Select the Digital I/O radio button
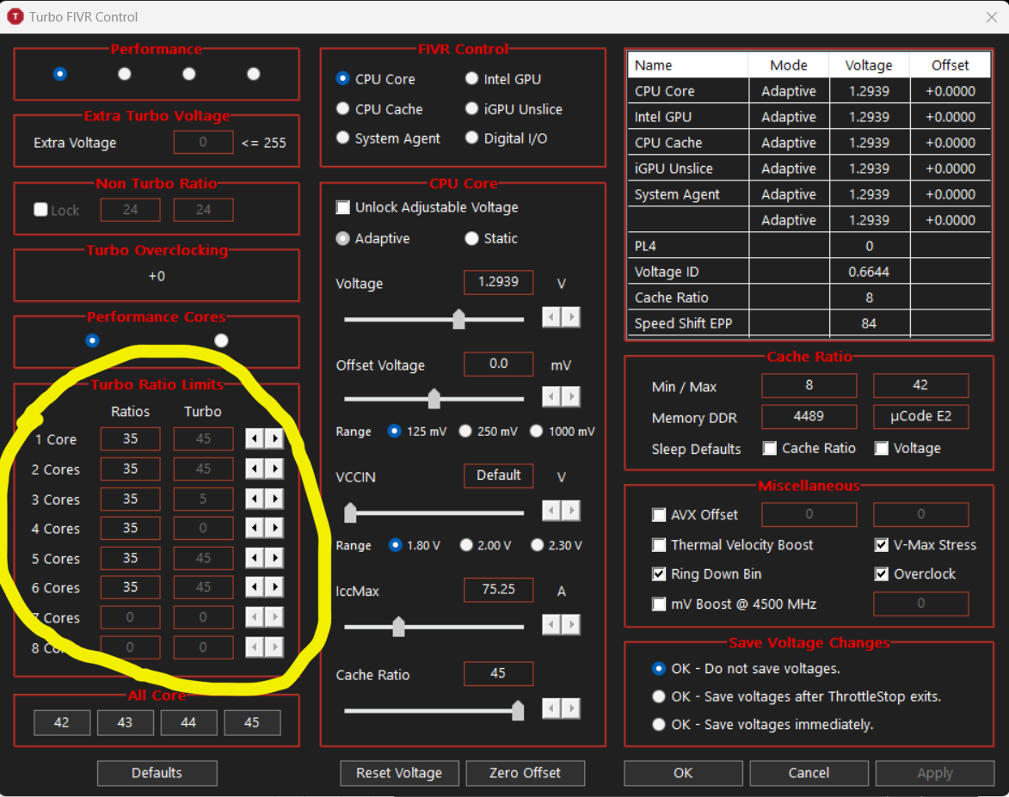This screenshot has height=797, width=1009. (x=471, y=138)
